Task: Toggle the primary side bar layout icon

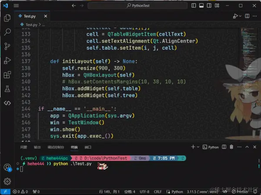Action: coord(194,6)
